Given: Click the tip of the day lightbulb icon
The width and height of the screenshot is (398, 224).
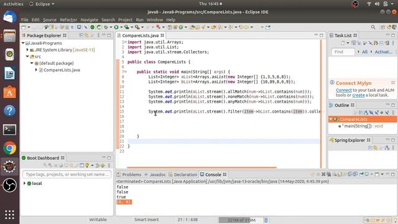Looking at the screenshot, I should click(x=396, y=220).
